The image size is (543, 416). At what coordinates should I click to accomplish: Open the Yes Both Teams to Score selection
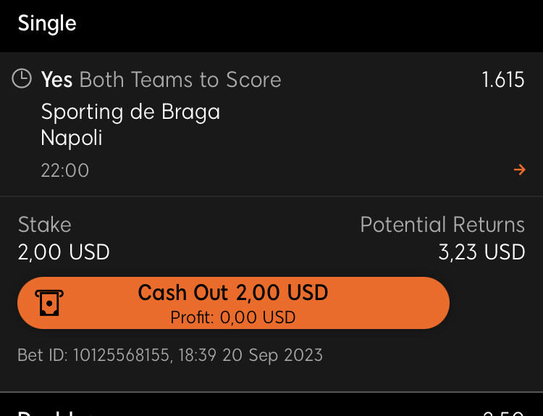click(x=161, y=80)
